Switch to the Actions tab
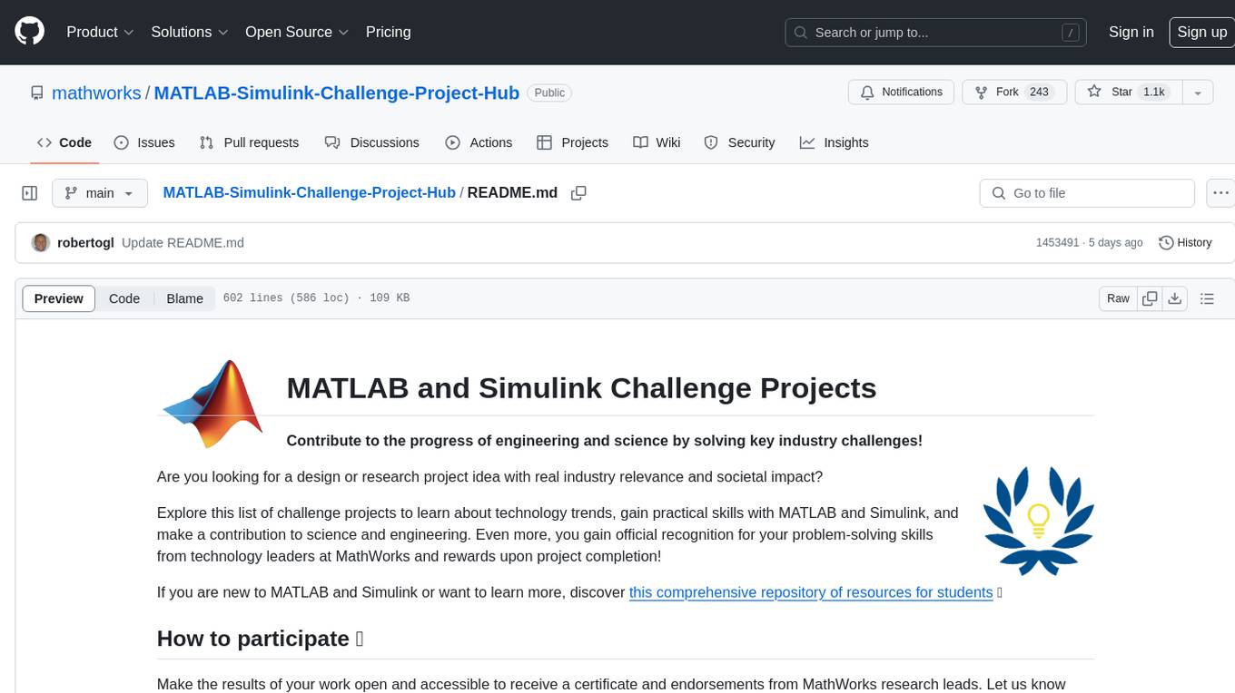The image size is (1235, 693). (479, 142)
